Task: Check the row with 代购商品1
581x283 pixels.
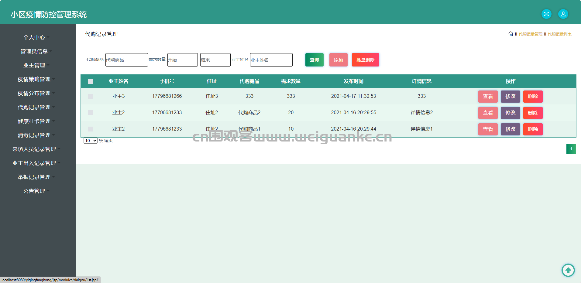Action: pyautogui.click(x=91, y=129)
